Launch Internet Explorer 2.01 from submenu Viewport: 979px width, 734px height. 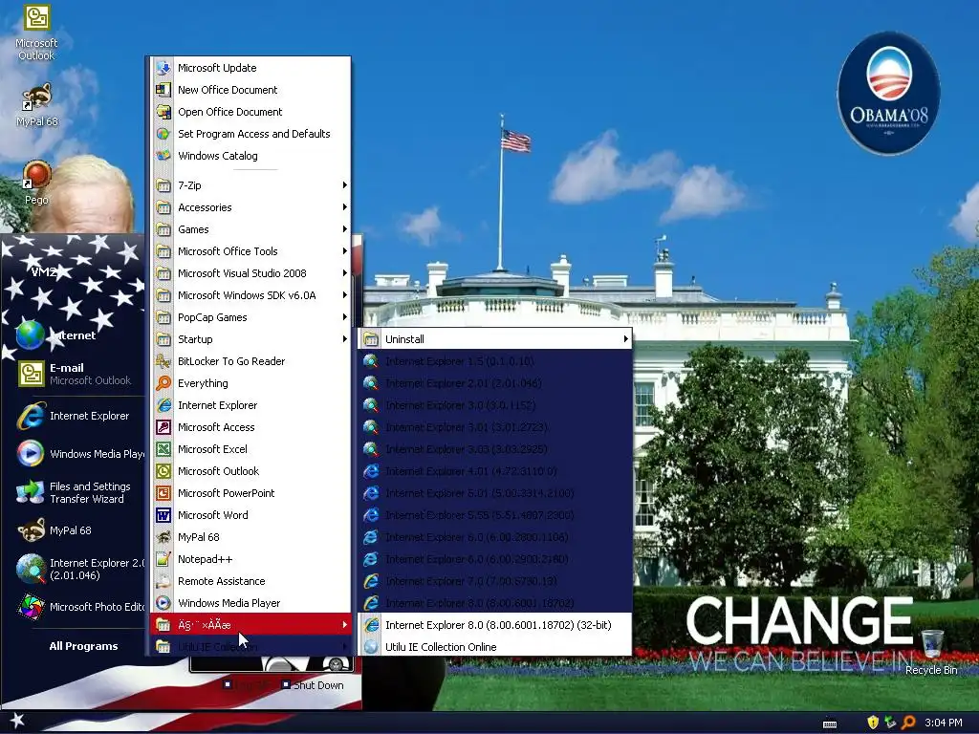pos(495,383)
